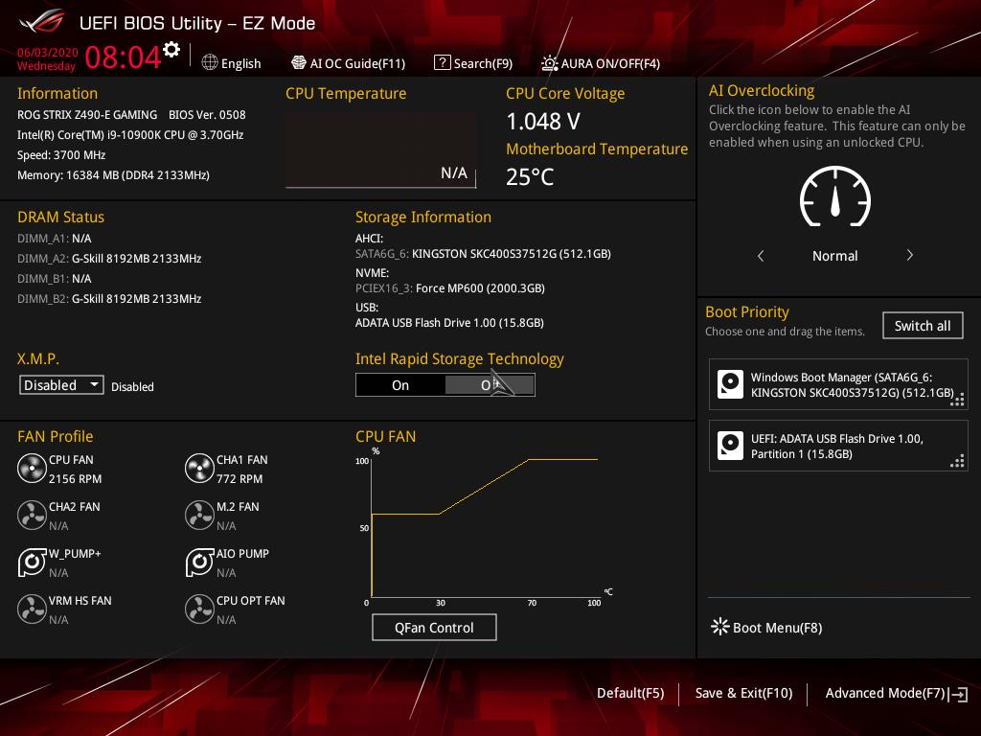Click the Boot Menu snowflake icon
The image size is (981, 736).
point(719,626)
